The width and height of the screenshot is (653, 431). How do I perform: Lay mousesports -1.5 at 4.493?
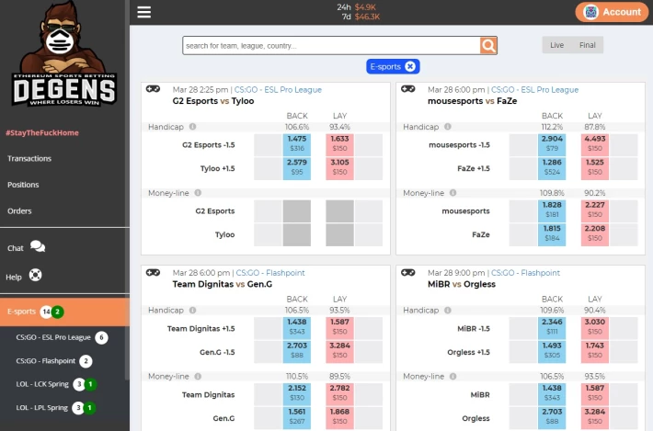click(595, 144)
